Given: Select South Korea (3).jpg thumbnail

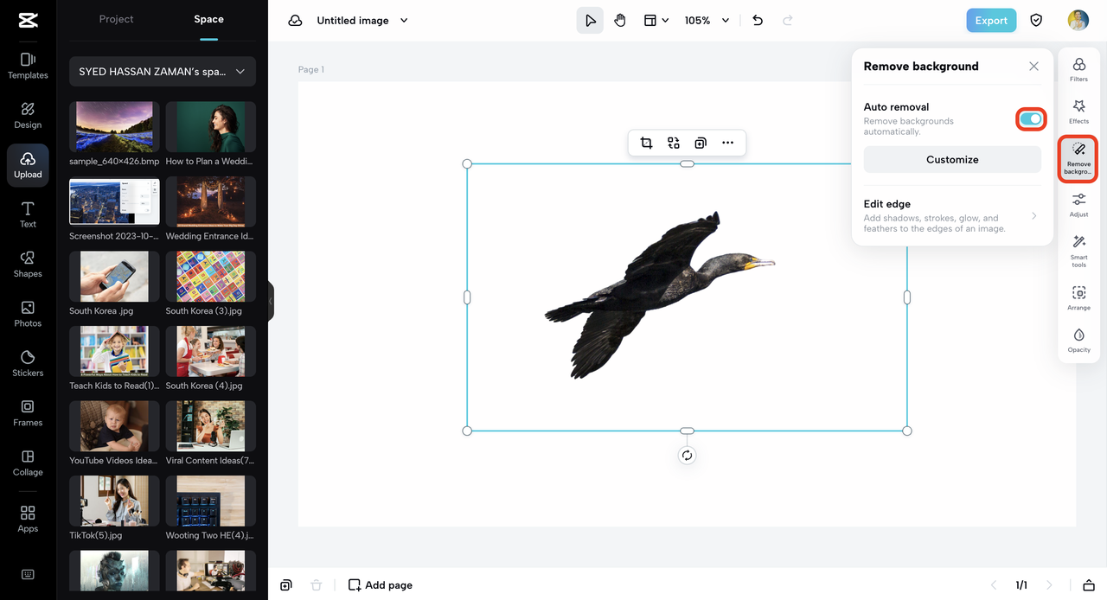Looking at the screenshot, I should (x=211, y=277).
